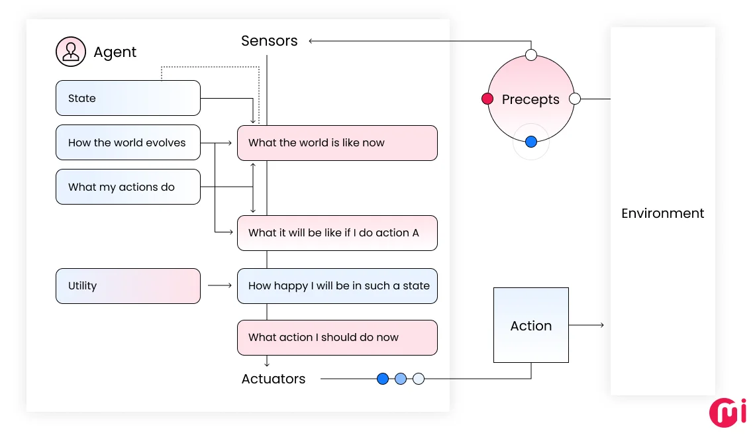Select the State box
Viewport: 755px width, 439px height.
(x=128, y=98)
